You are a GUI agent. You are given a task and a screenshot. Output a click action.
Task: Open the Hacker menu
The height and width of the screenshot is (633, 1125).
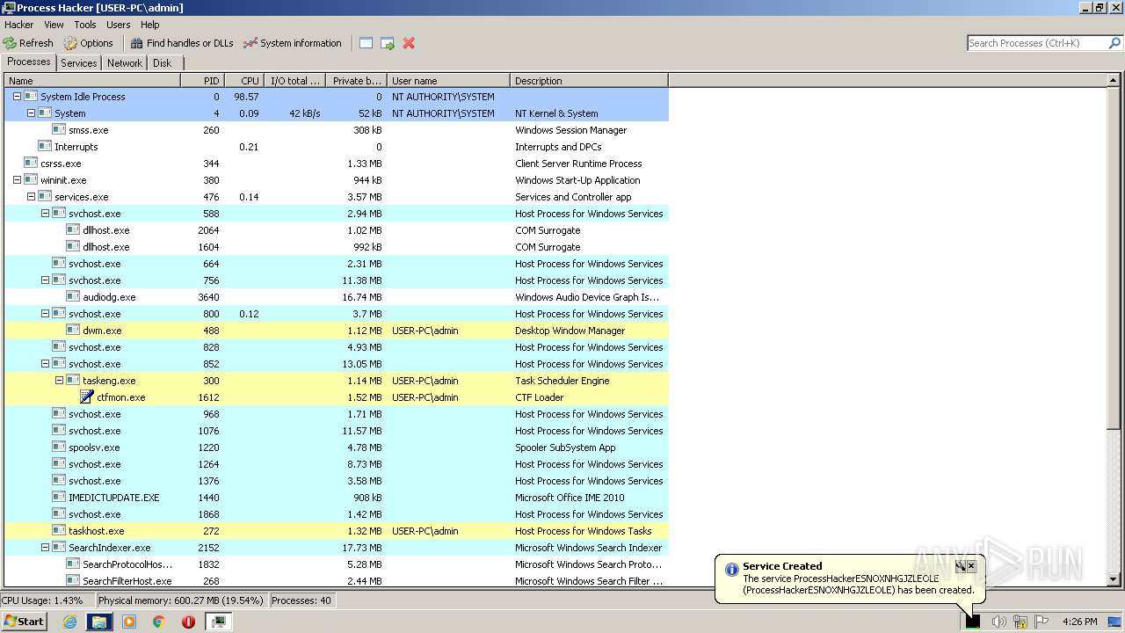coord(18,25)
